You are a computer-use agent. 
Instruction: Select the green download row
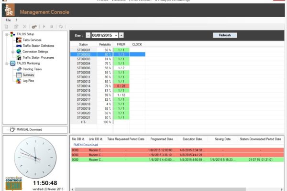177,160
